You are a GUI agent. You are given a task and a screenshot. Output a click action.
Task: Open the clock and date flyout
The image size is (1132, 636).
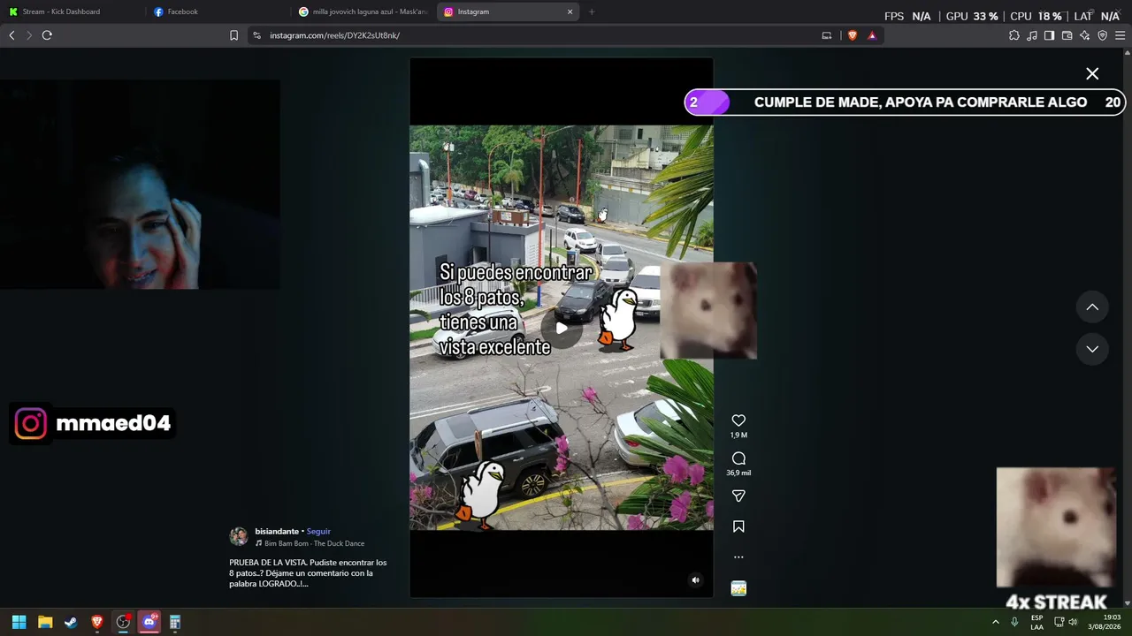(x=1105, y=622)
